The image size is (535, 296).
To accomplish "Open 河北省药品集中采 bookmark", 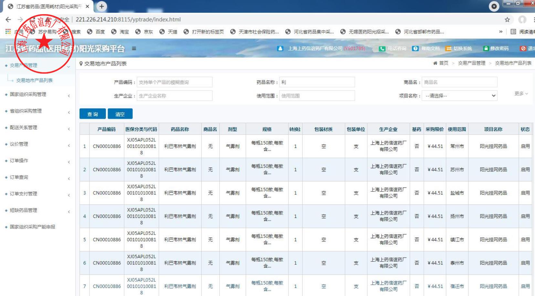I will tap(310, 32).
